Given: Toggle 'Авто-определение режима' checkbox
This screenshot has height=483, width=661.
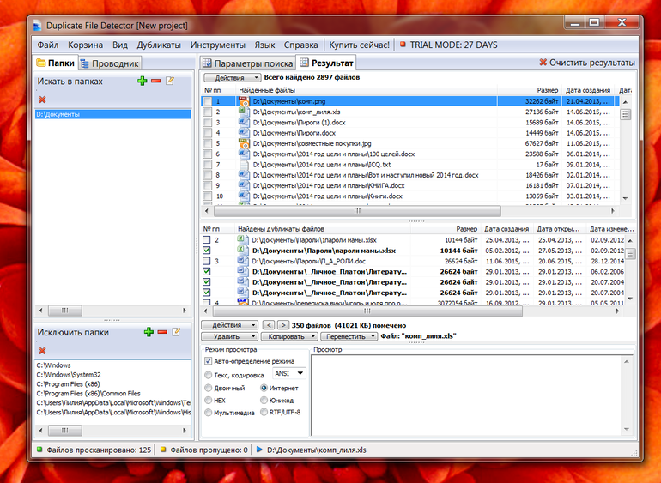Looking at the screenshot, I should 209,361.
